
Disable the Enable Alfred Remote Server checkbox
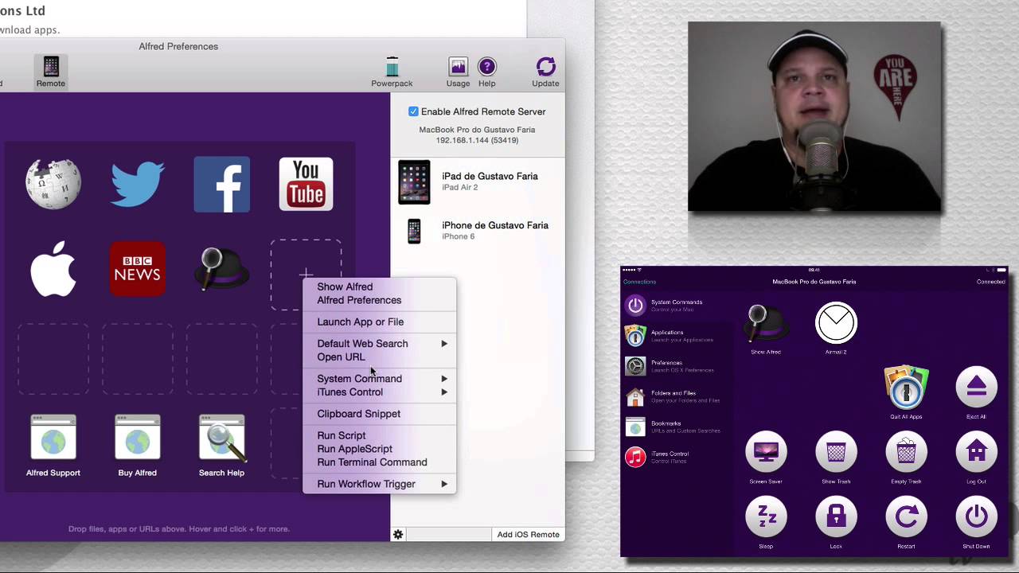(x=413, y=111)
